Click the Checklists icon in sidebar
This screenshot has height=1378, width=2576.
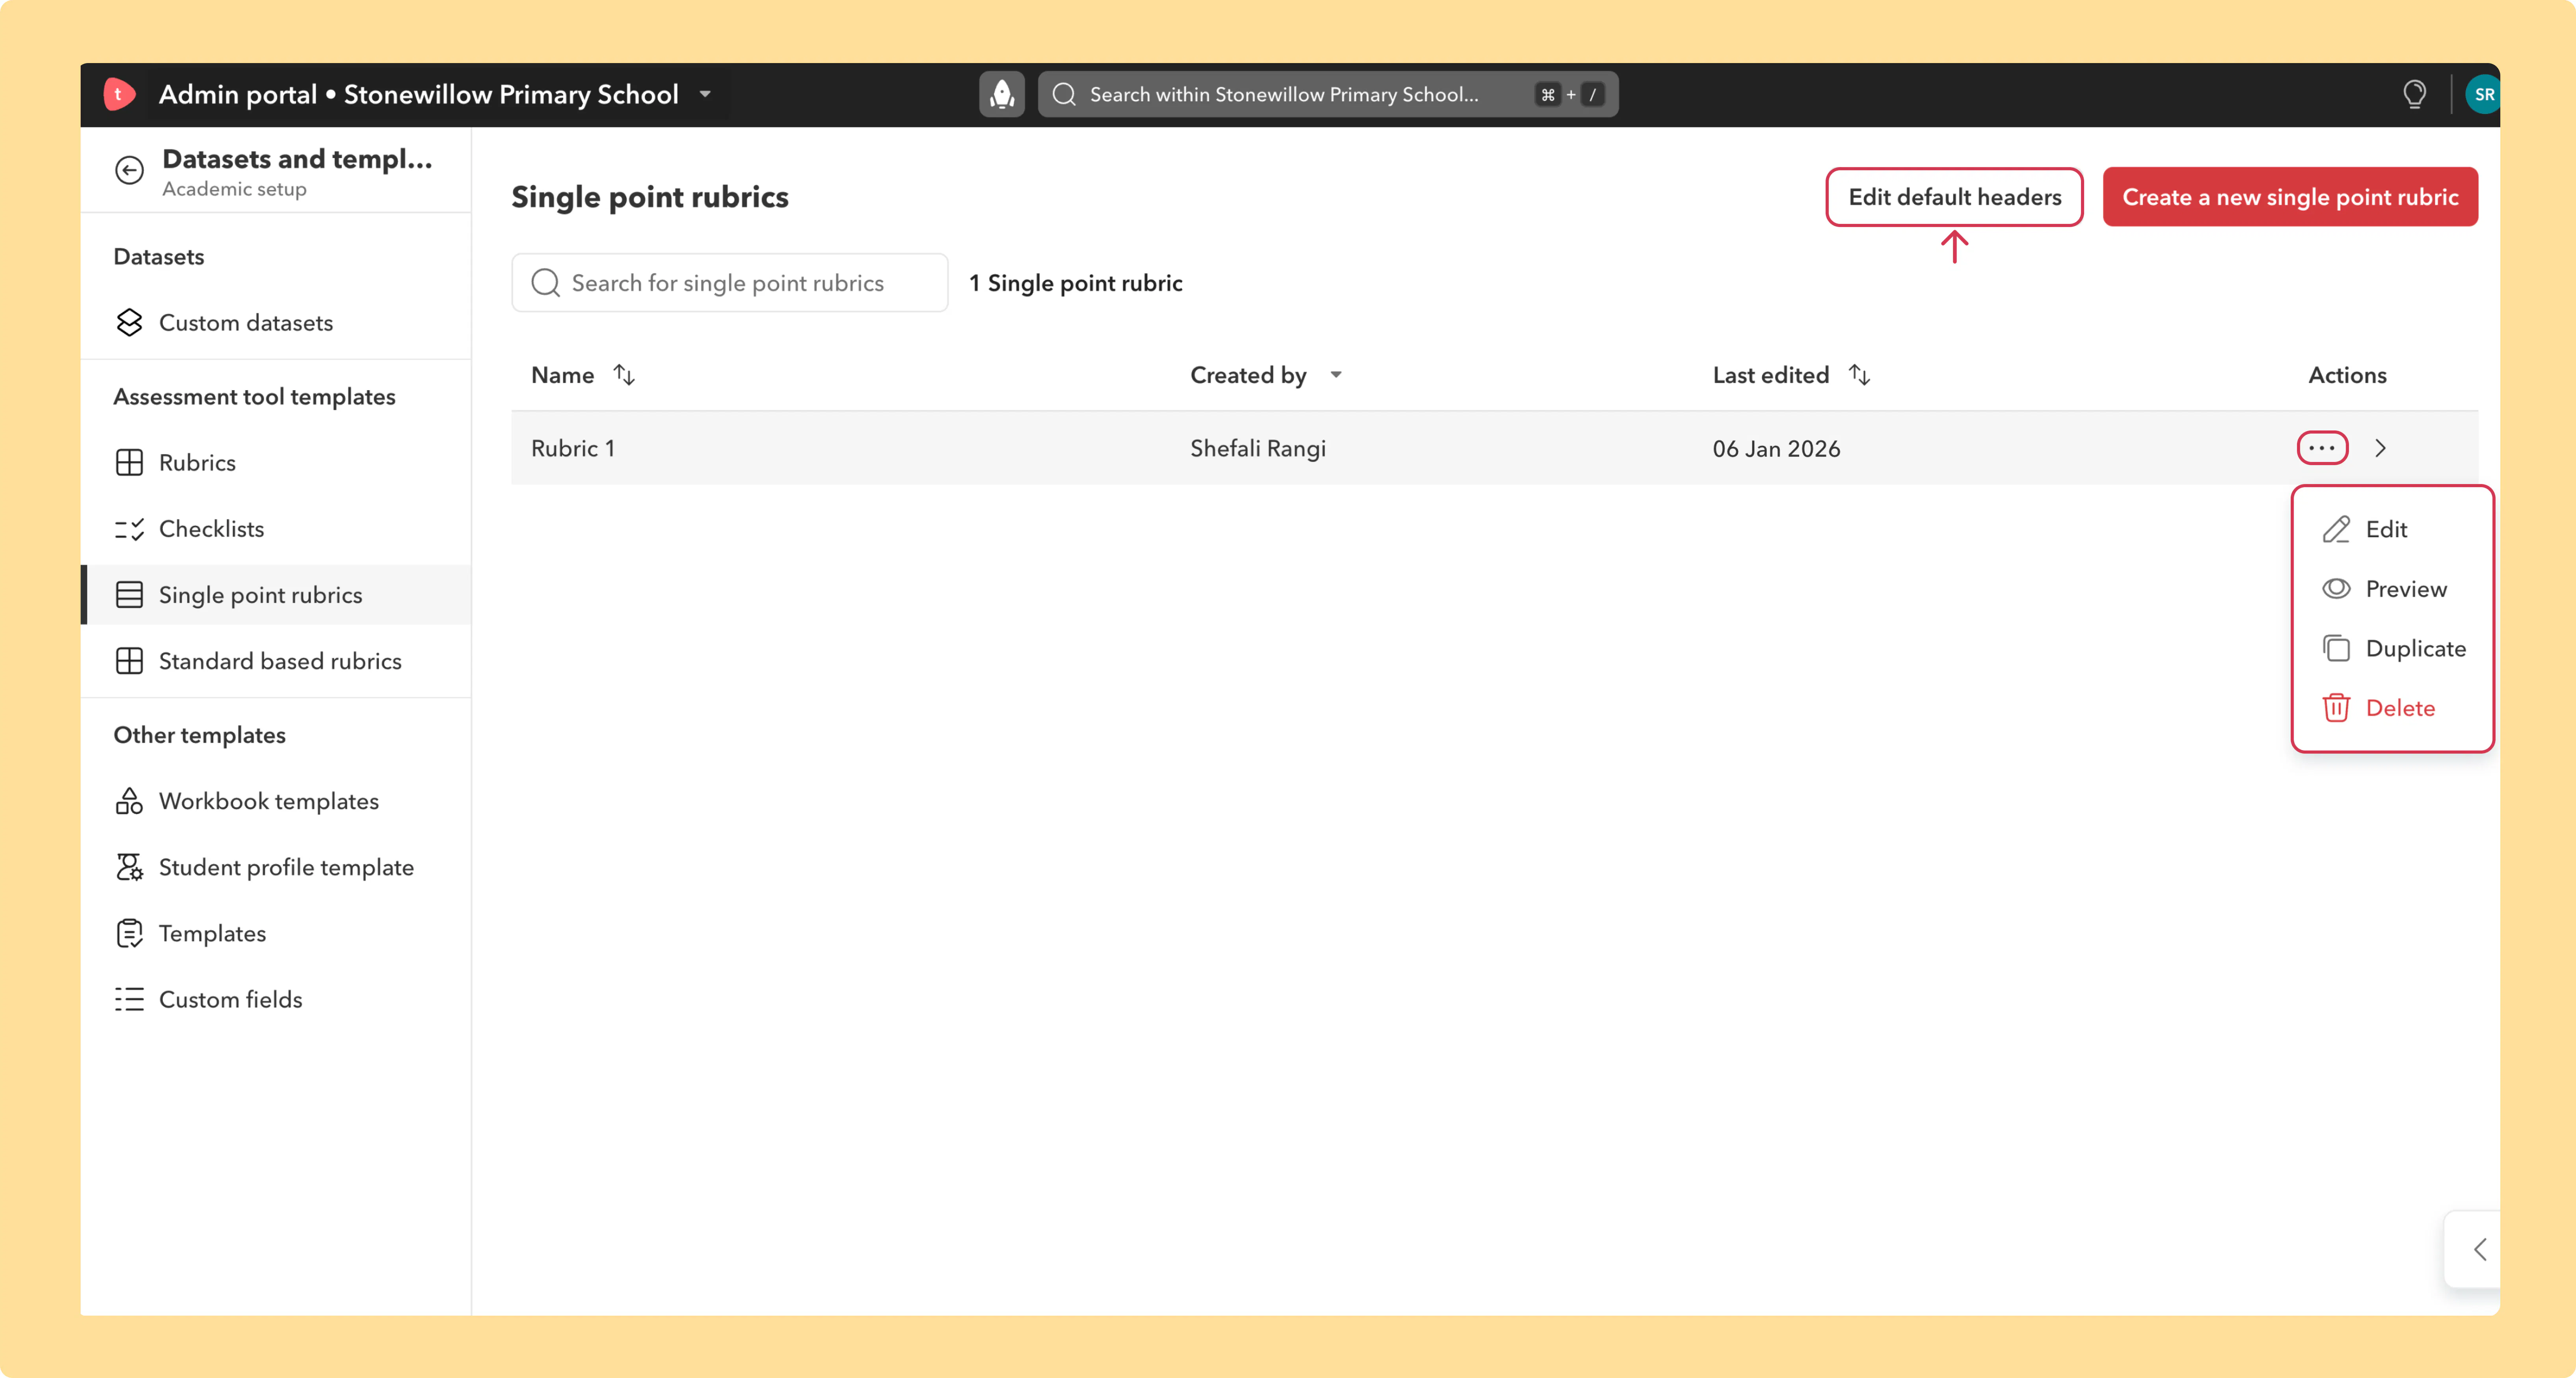pyautogui.click(x=129, y=528)
